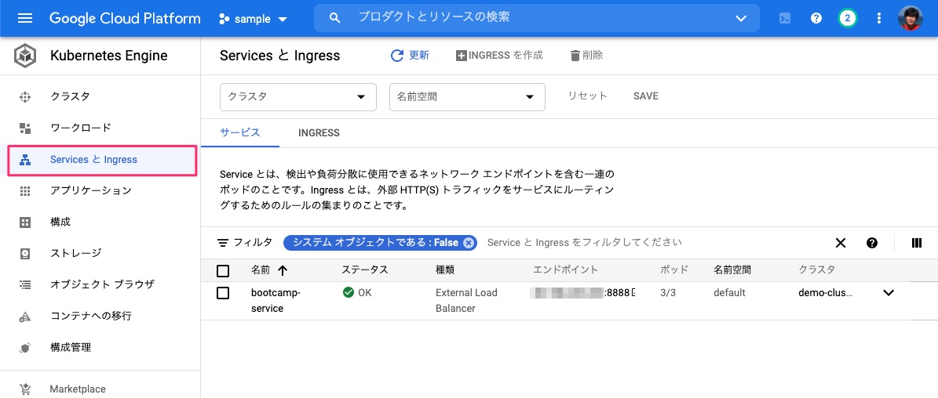Image resolution: width=938 pixels, height=398 pixels.
Task: Open the クラスタ filter dropdown
Action: (x=298, y=96)
